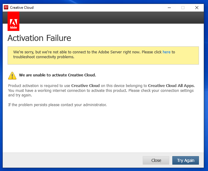This screenshot has height=171, width=208.
Task: Click the bold 'Creative Cloud All Apps' text
Action: tap(171, 86)
